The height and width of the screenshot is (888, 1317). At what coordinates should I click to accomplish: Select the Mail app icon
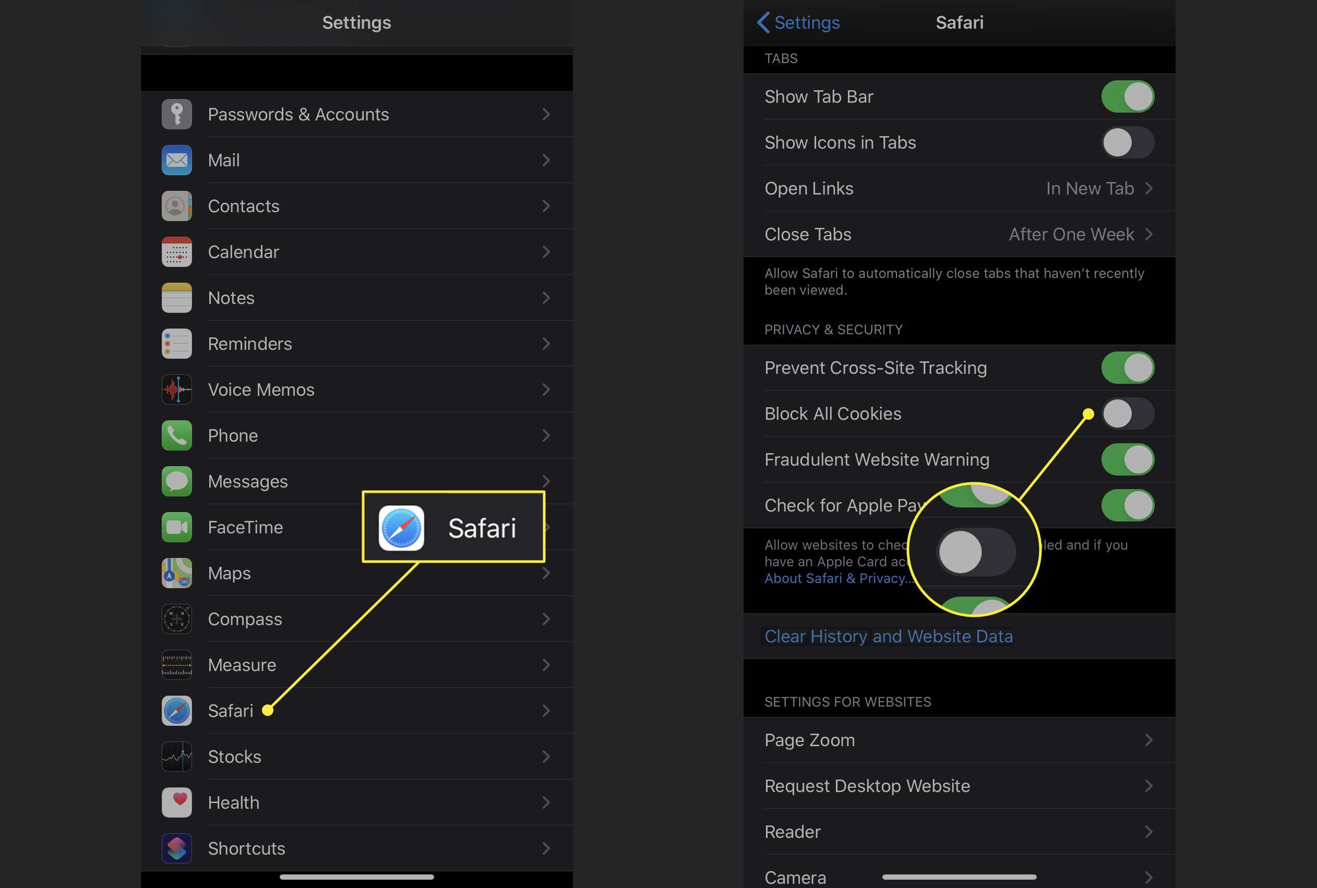pos(176,160)
